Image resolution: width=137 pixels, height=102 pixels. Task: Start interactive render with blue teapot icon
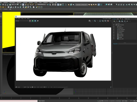click(x=105, y=21)
